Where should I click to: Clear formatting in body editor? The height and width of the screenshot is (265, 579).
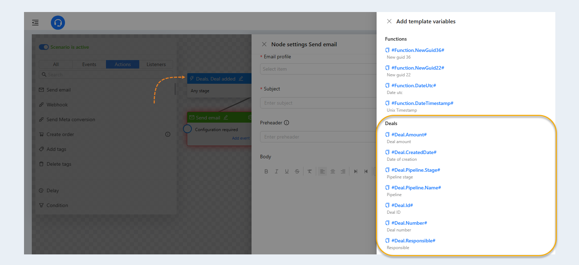(309, 171)
